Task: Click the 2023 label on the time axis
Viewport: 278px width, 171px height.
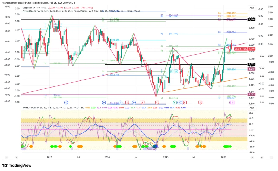Action: coord(49,157)
